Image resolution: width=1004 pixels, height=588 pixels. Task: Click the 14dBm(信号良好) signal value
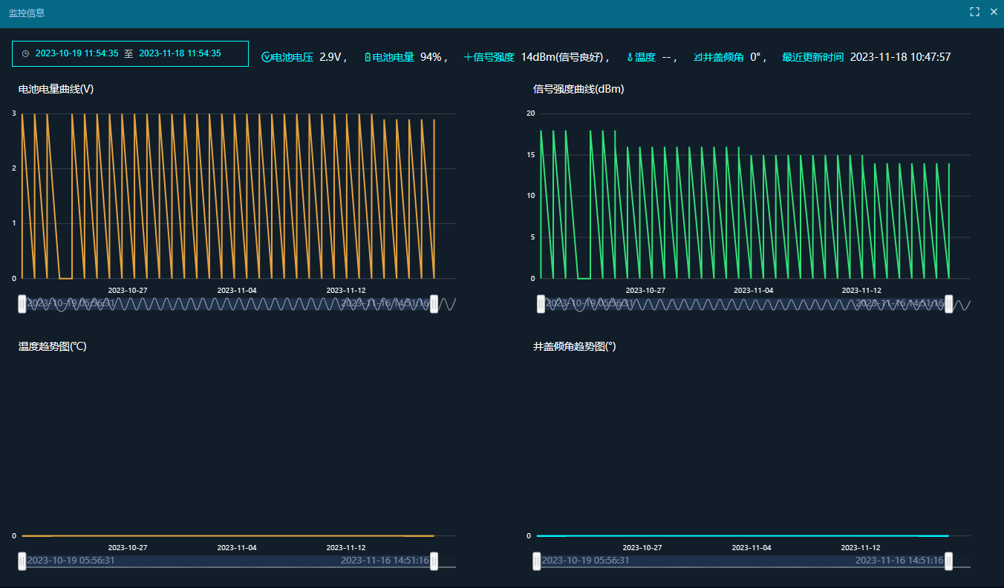pyautogui.click(x=561, y=57)
